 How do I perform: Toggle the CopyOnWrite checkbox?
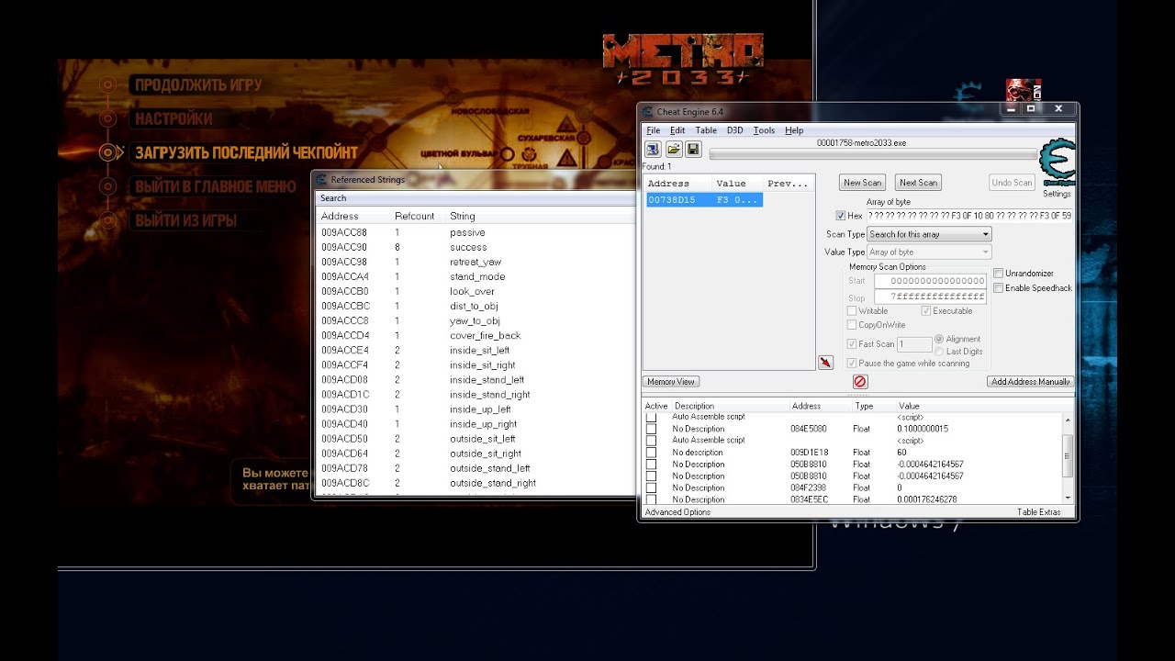pos(852,325)
